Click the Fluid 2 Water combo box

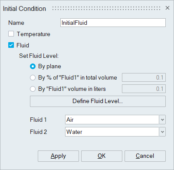point(112,132)
